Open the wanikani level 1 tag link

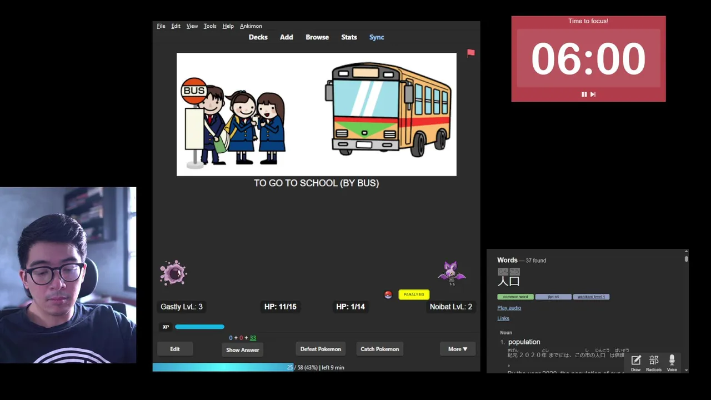(591, 297)
